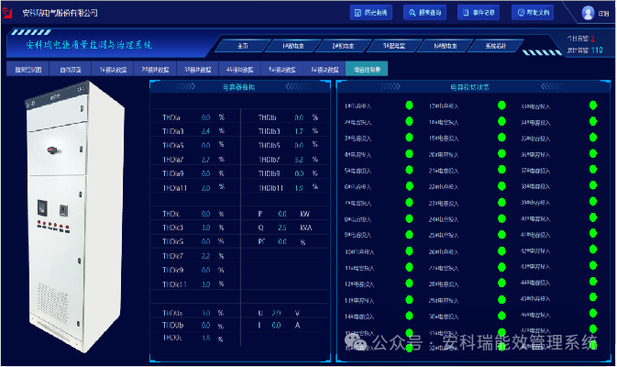Open the 6# module data sub-tab
The image size is (617, 367).
point(325,70)
